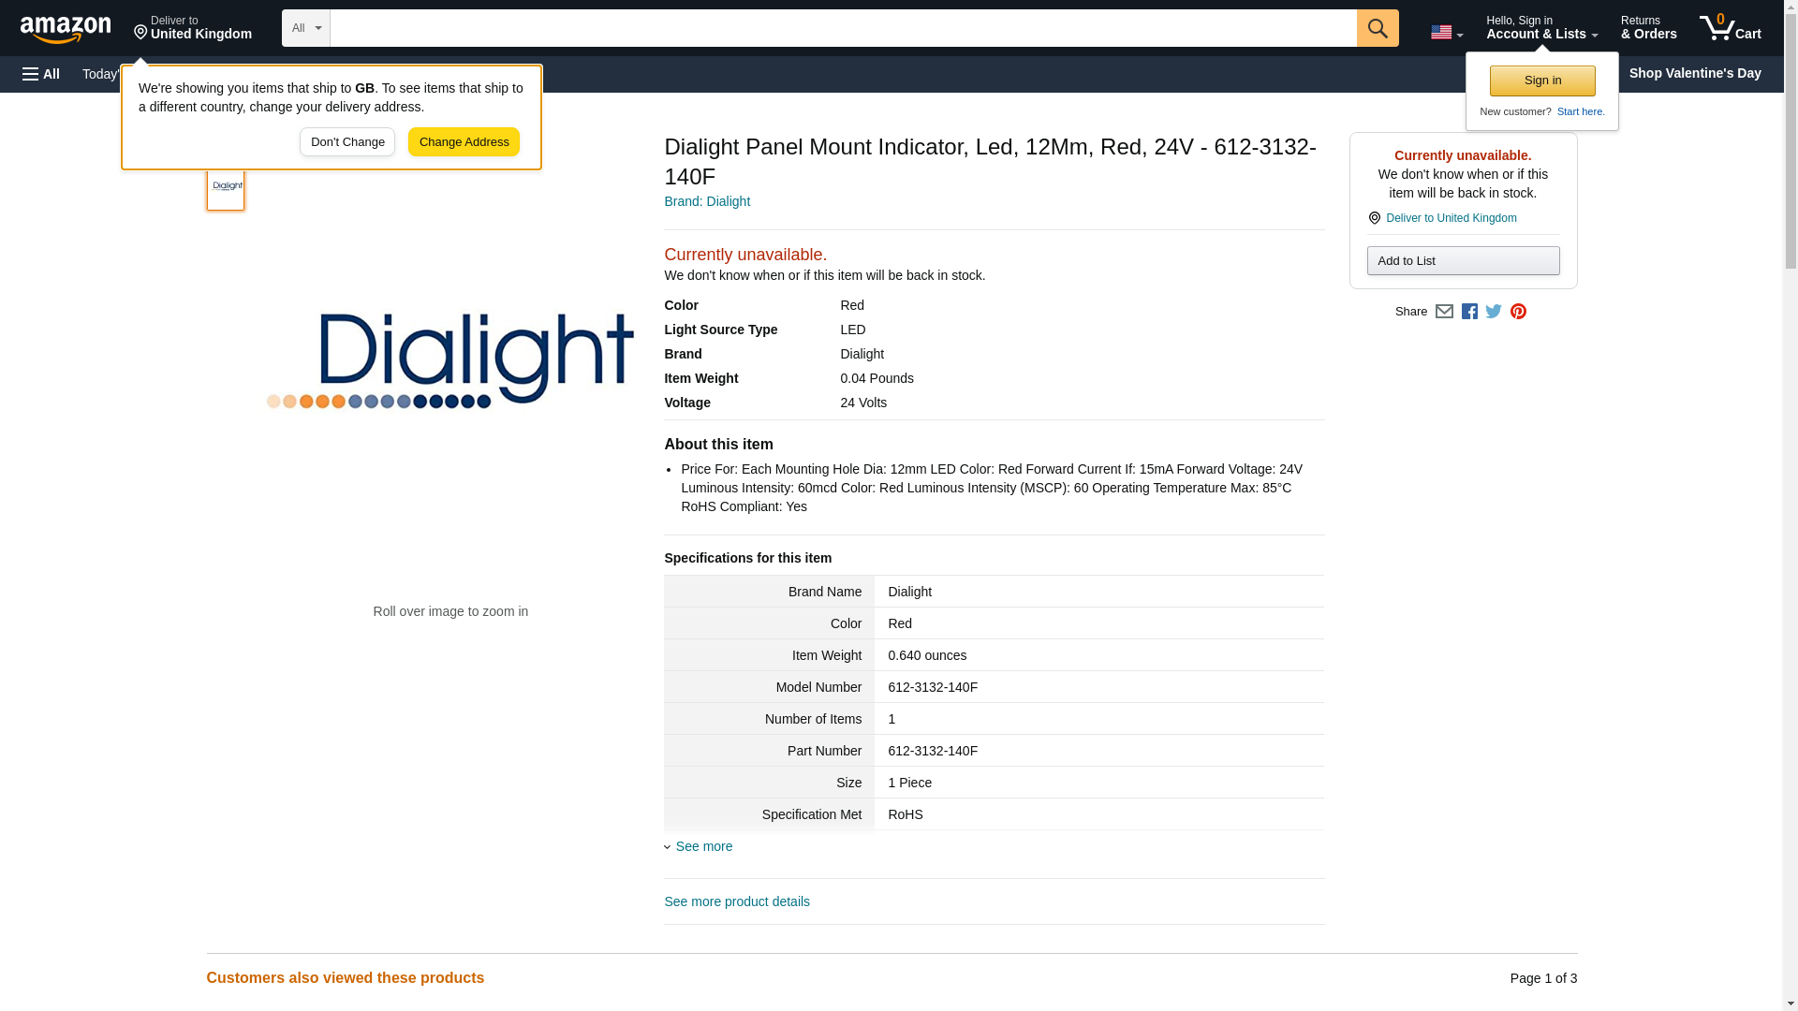1798x1011 pixels.
Task: Share product on Facebook
Action: pyautogui.click(x=1469, y=312)
